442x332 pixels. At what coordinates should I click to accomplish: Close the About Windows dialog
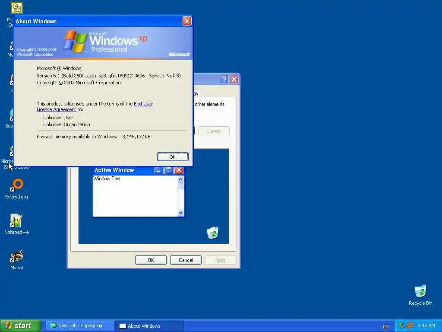point(187,21)
